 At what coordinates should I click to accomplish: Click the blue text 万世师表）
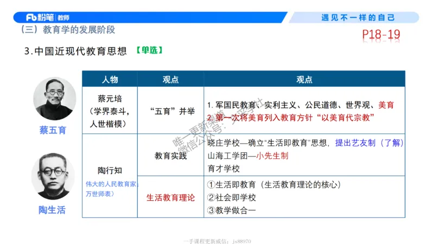tap(100, 194)
